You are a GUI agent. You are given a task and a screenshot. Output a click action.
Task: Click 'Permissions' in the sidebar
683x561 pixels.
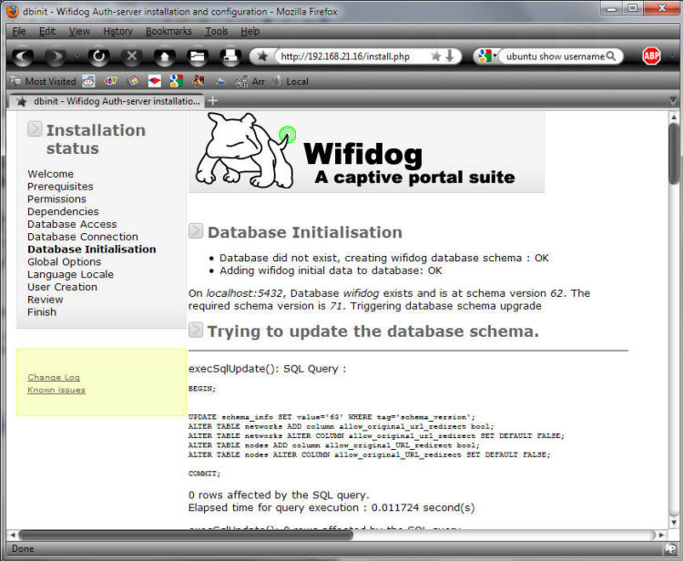coord(56,199)
